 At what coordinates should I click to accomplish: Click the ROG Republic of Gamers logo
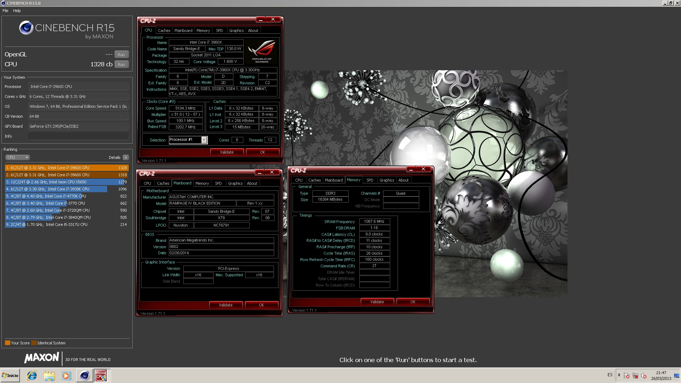(x=262, y=51)
